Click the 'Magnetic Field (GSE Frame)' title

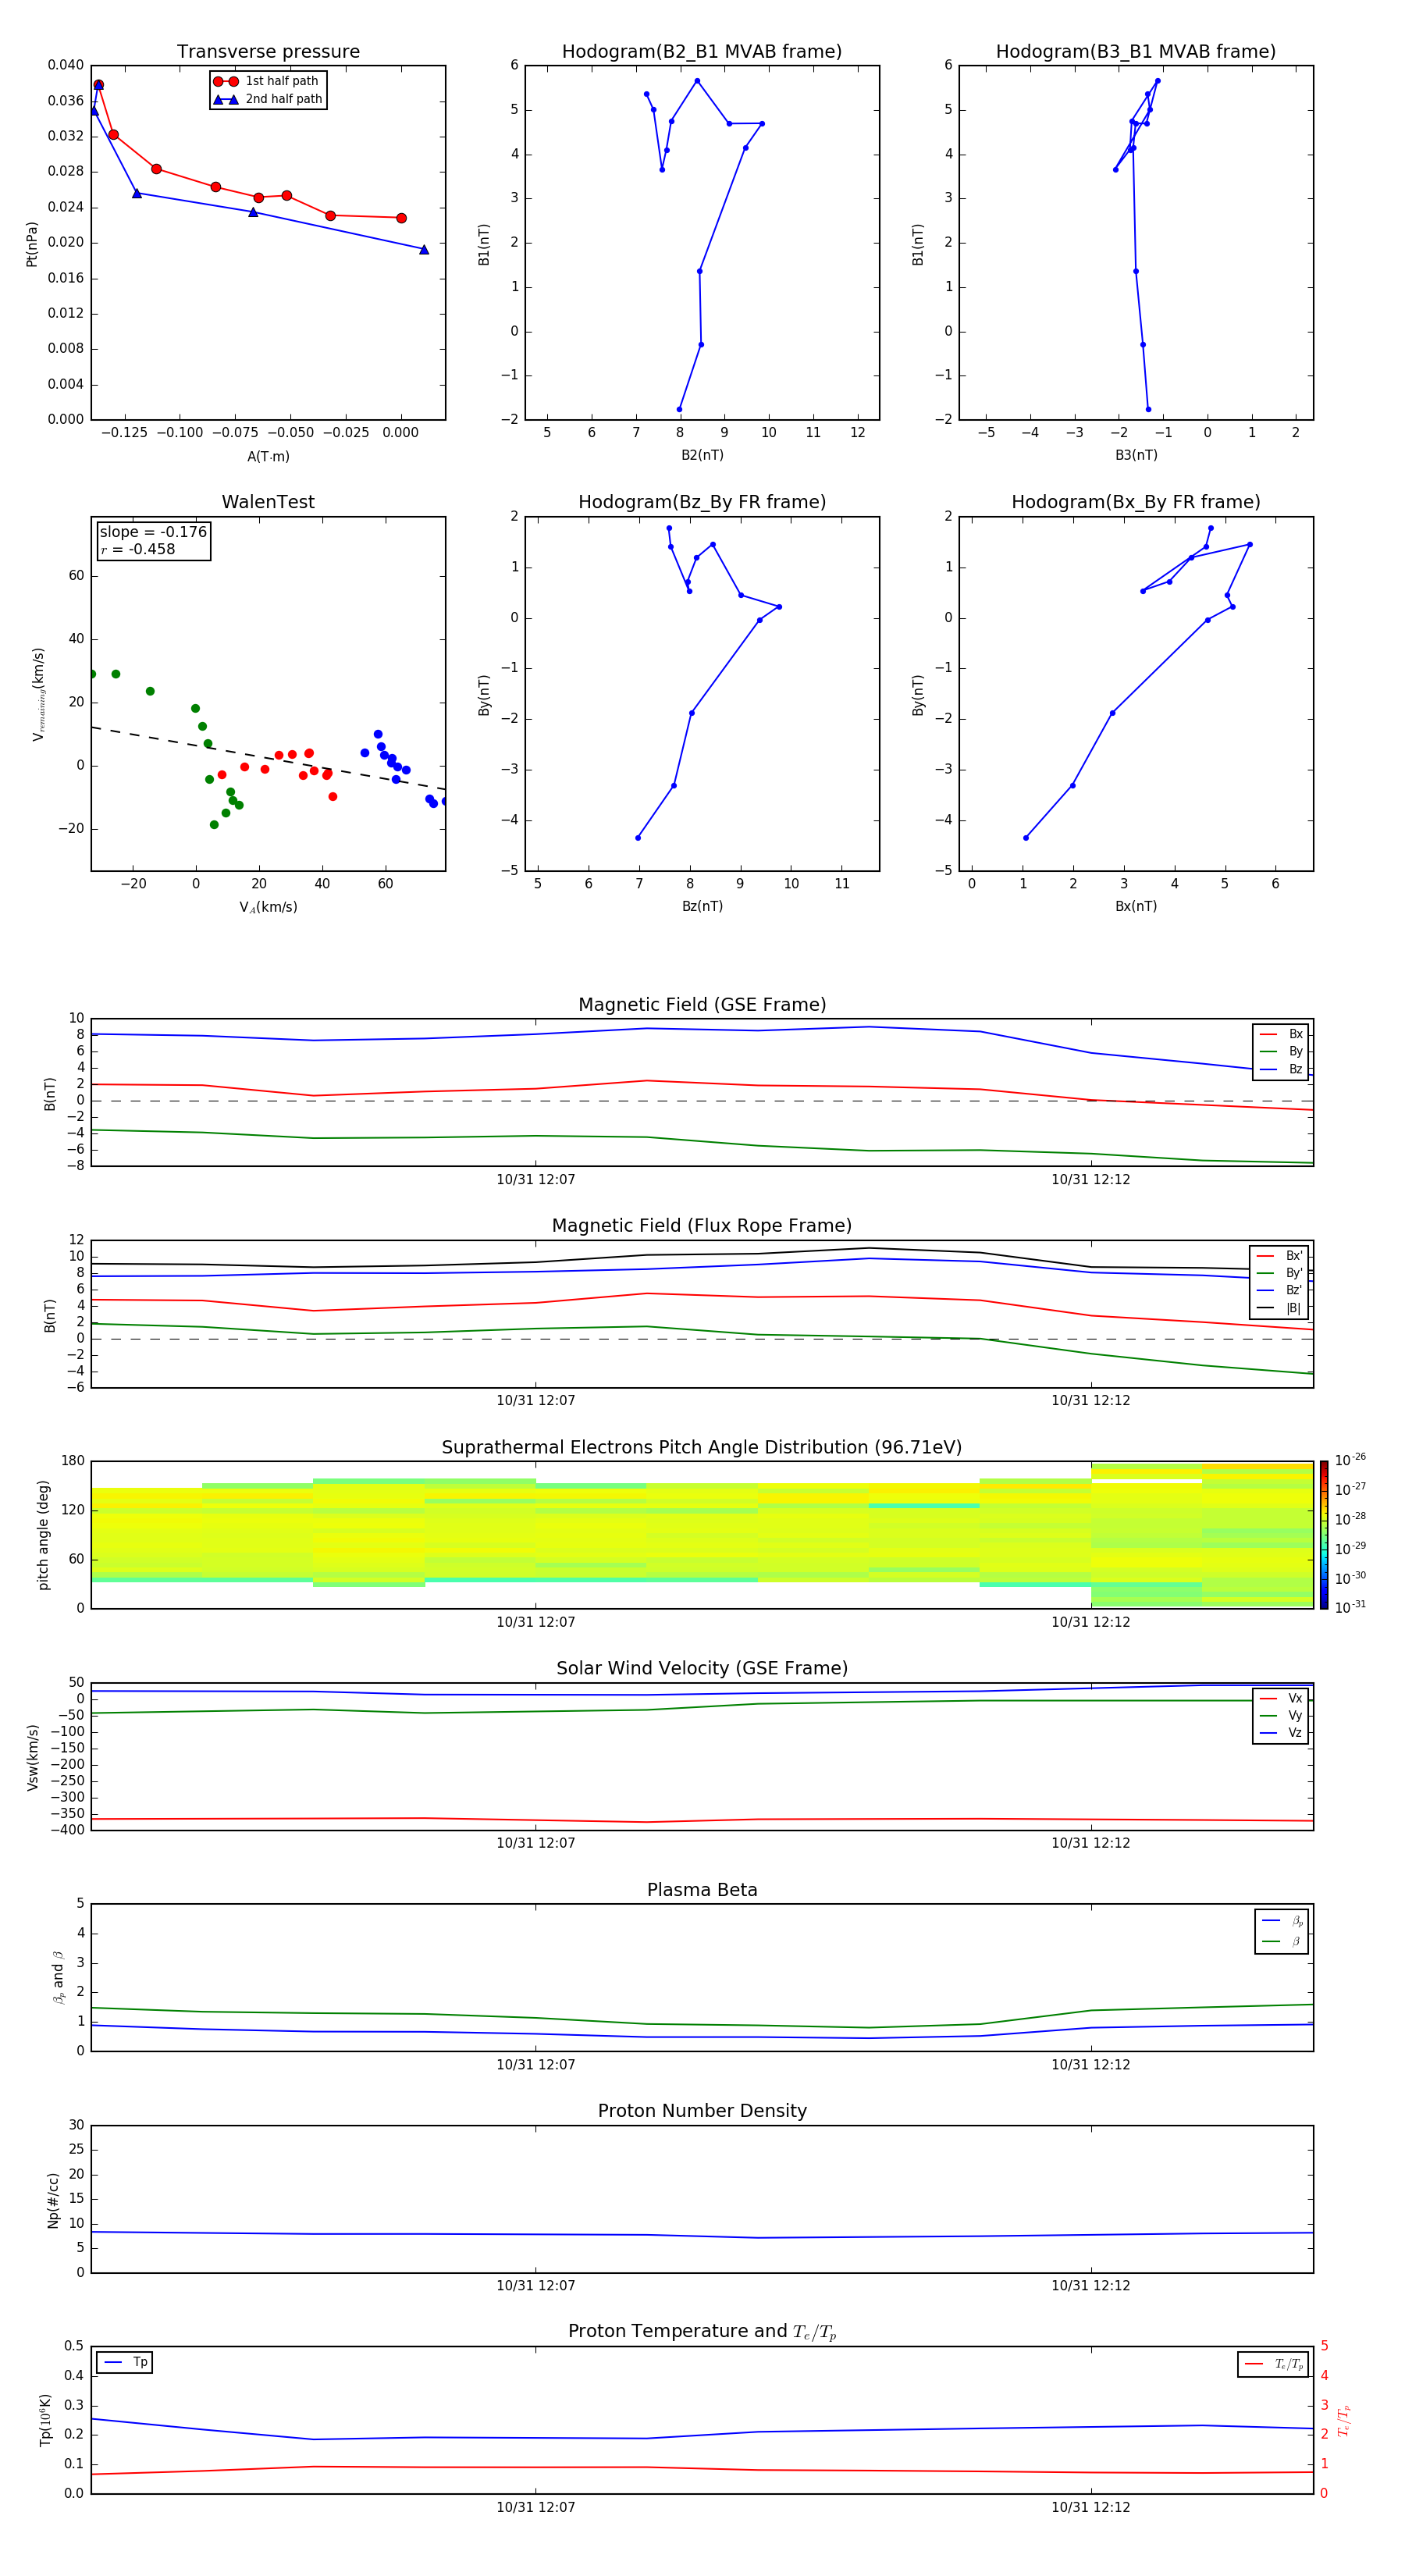702,1005
